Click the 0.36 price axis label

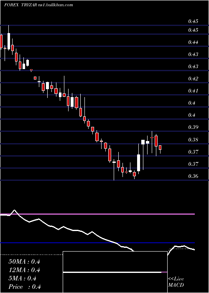click(193, 176)
